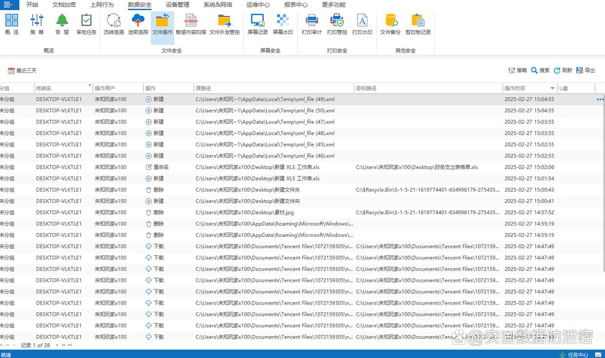This screenshot has height=358, width=605.
Task: Click the three-dot menu on first row
Action: coord(600,99)
